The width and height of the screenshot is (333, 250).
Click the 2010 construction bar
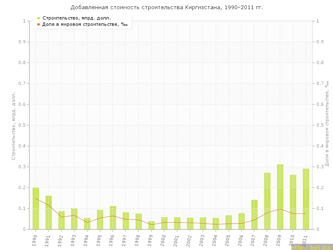tap(293, 202)
